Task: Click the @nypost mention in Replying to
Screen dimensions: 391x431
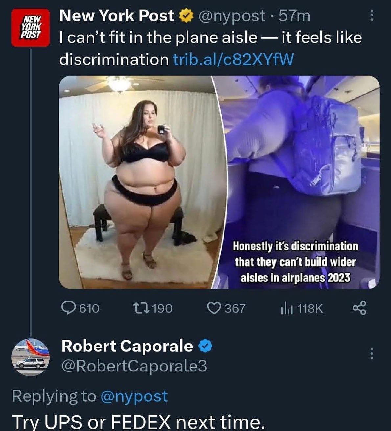Action: pyautogui.click(x=134, y=396)
